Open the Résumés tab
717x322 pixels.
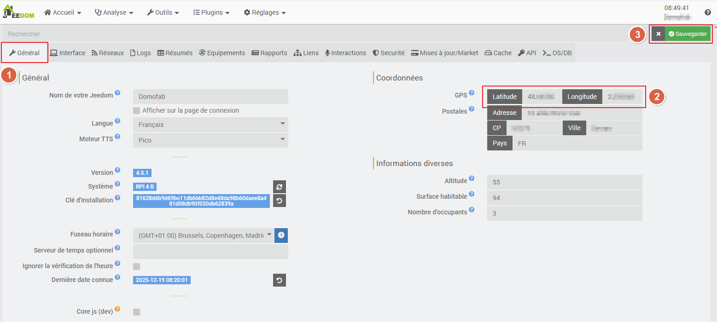coord(175,53)
